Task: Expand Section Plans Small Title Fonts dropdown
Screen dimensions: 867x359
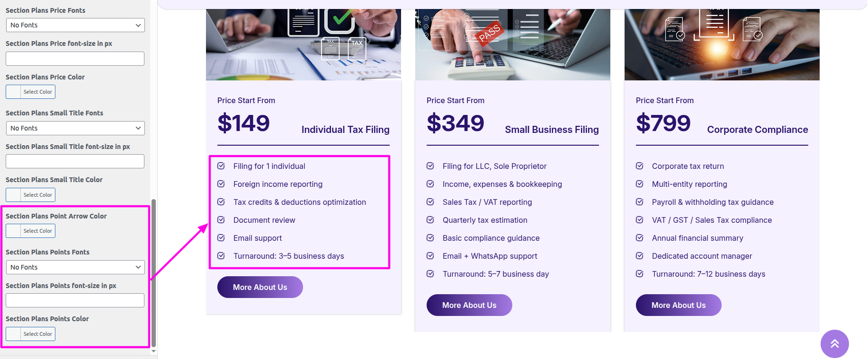Action: point(75,128)
